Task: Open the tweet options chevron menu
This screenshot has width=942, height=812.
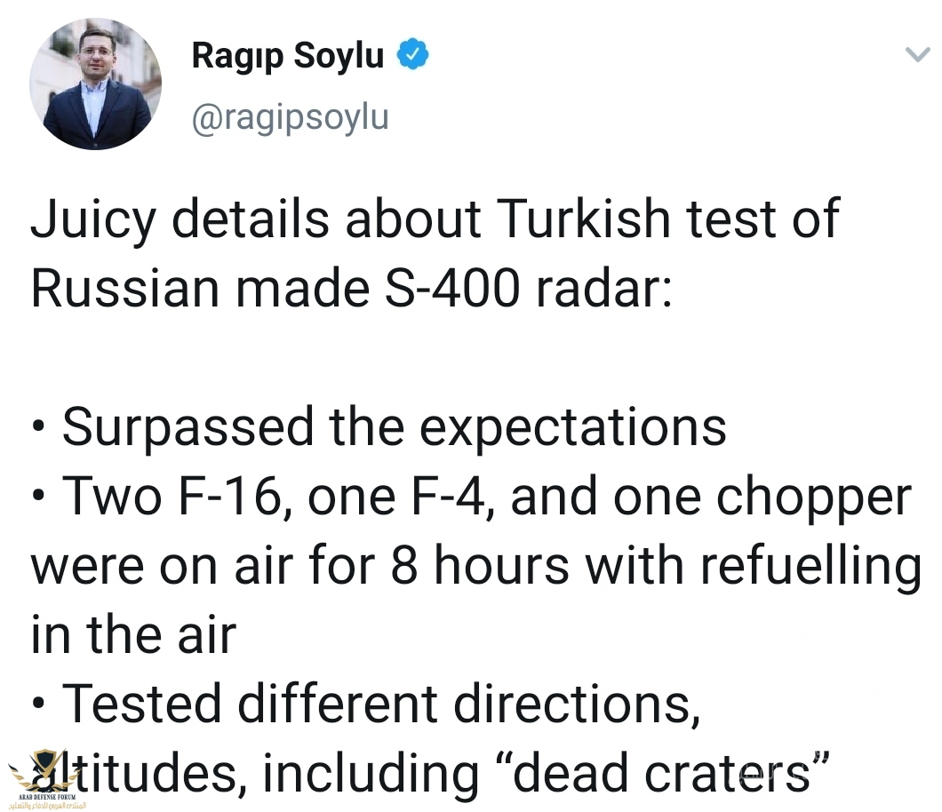Action: click(917, 55)
